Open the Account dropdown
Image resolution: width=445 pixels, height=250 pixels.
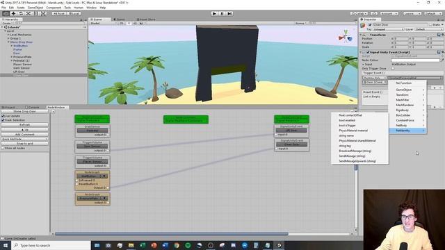(389, 14)
